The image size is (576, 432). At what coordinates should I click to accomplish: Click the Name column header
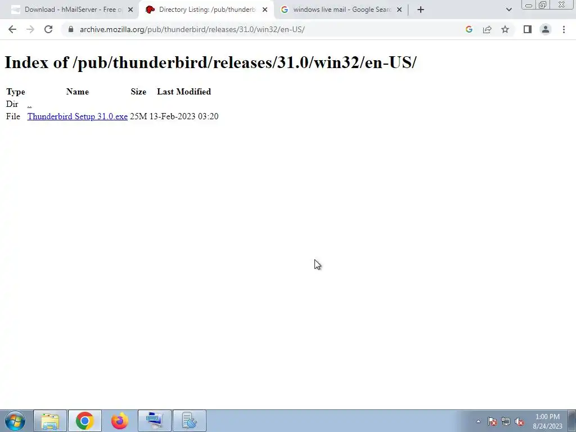[x=78, y=92]
